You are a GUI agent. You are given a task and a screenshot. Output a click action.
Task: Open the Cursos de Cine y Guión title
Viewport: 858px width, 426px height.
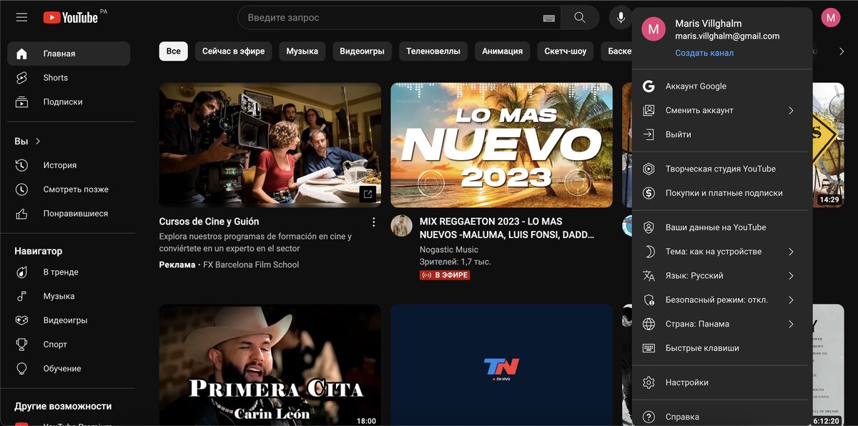(x=209, y=222)
